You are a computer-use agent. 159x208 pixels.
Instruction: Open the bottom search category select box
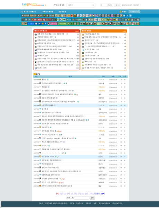70,198
